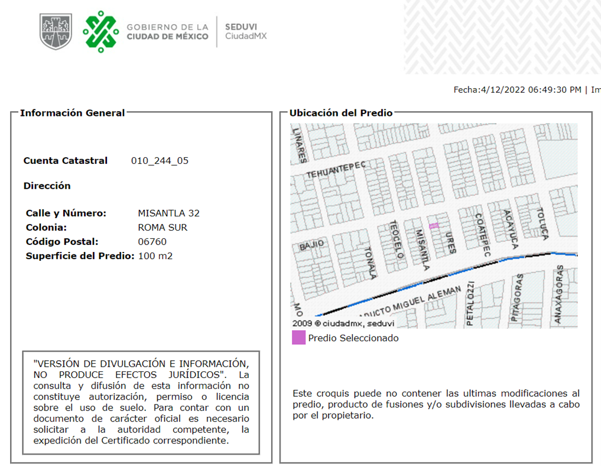Click the Ubicación del Predio section title
601x466 pixels.
(x=341, y=113)
